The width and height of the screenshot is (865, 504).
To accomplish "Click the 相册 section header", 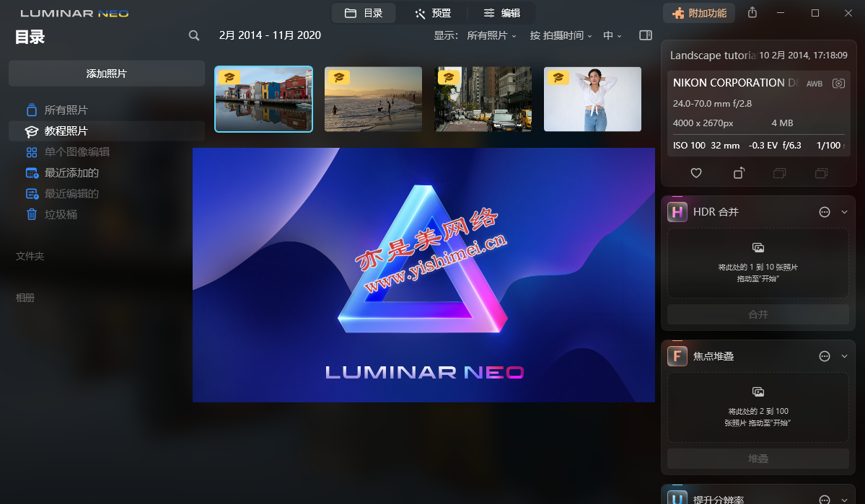I will pos(25,298).
